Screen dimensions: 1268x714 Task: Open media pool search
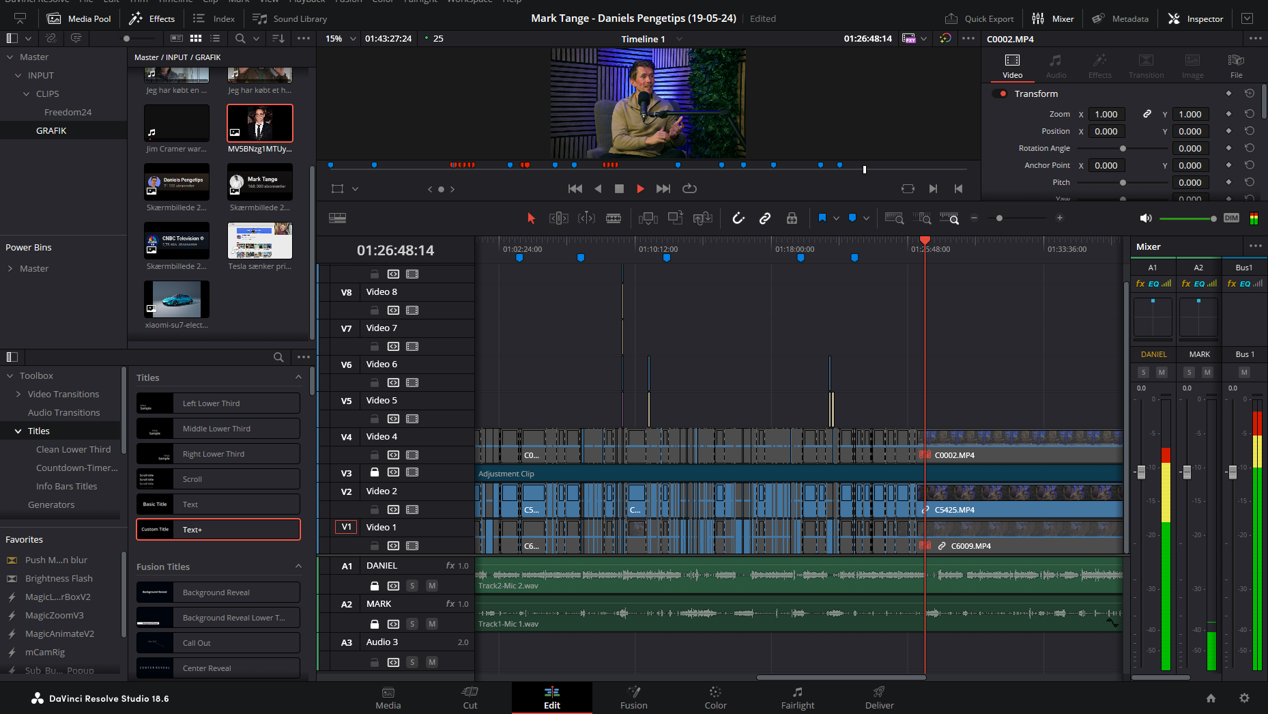240,39
